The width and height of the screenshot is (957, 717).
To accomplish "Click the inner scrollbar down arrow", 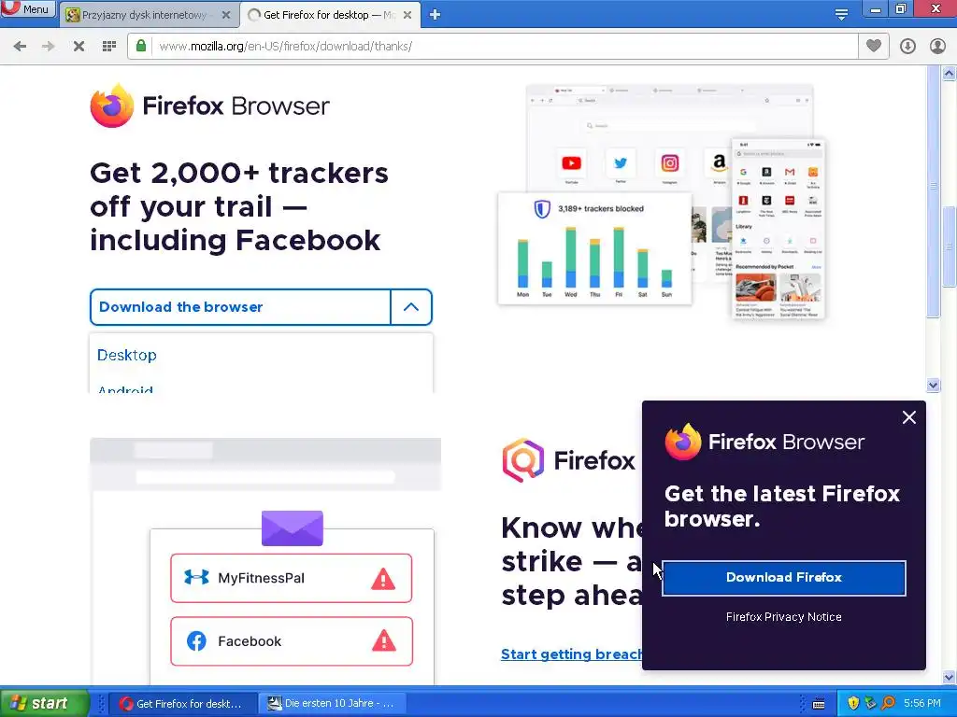I will coord(934,385).
